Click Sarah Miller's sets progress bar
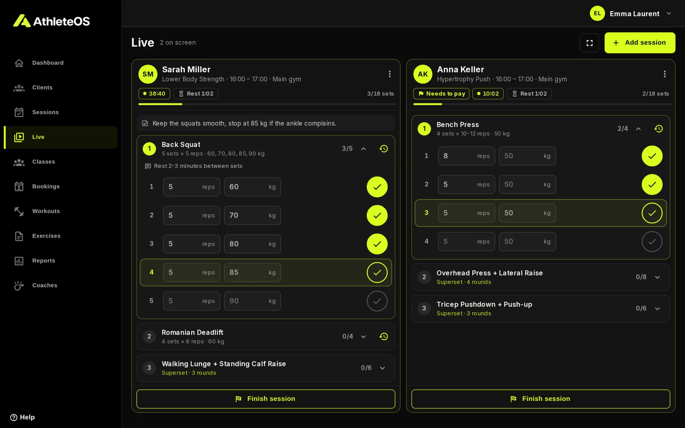 coord(268,104)
